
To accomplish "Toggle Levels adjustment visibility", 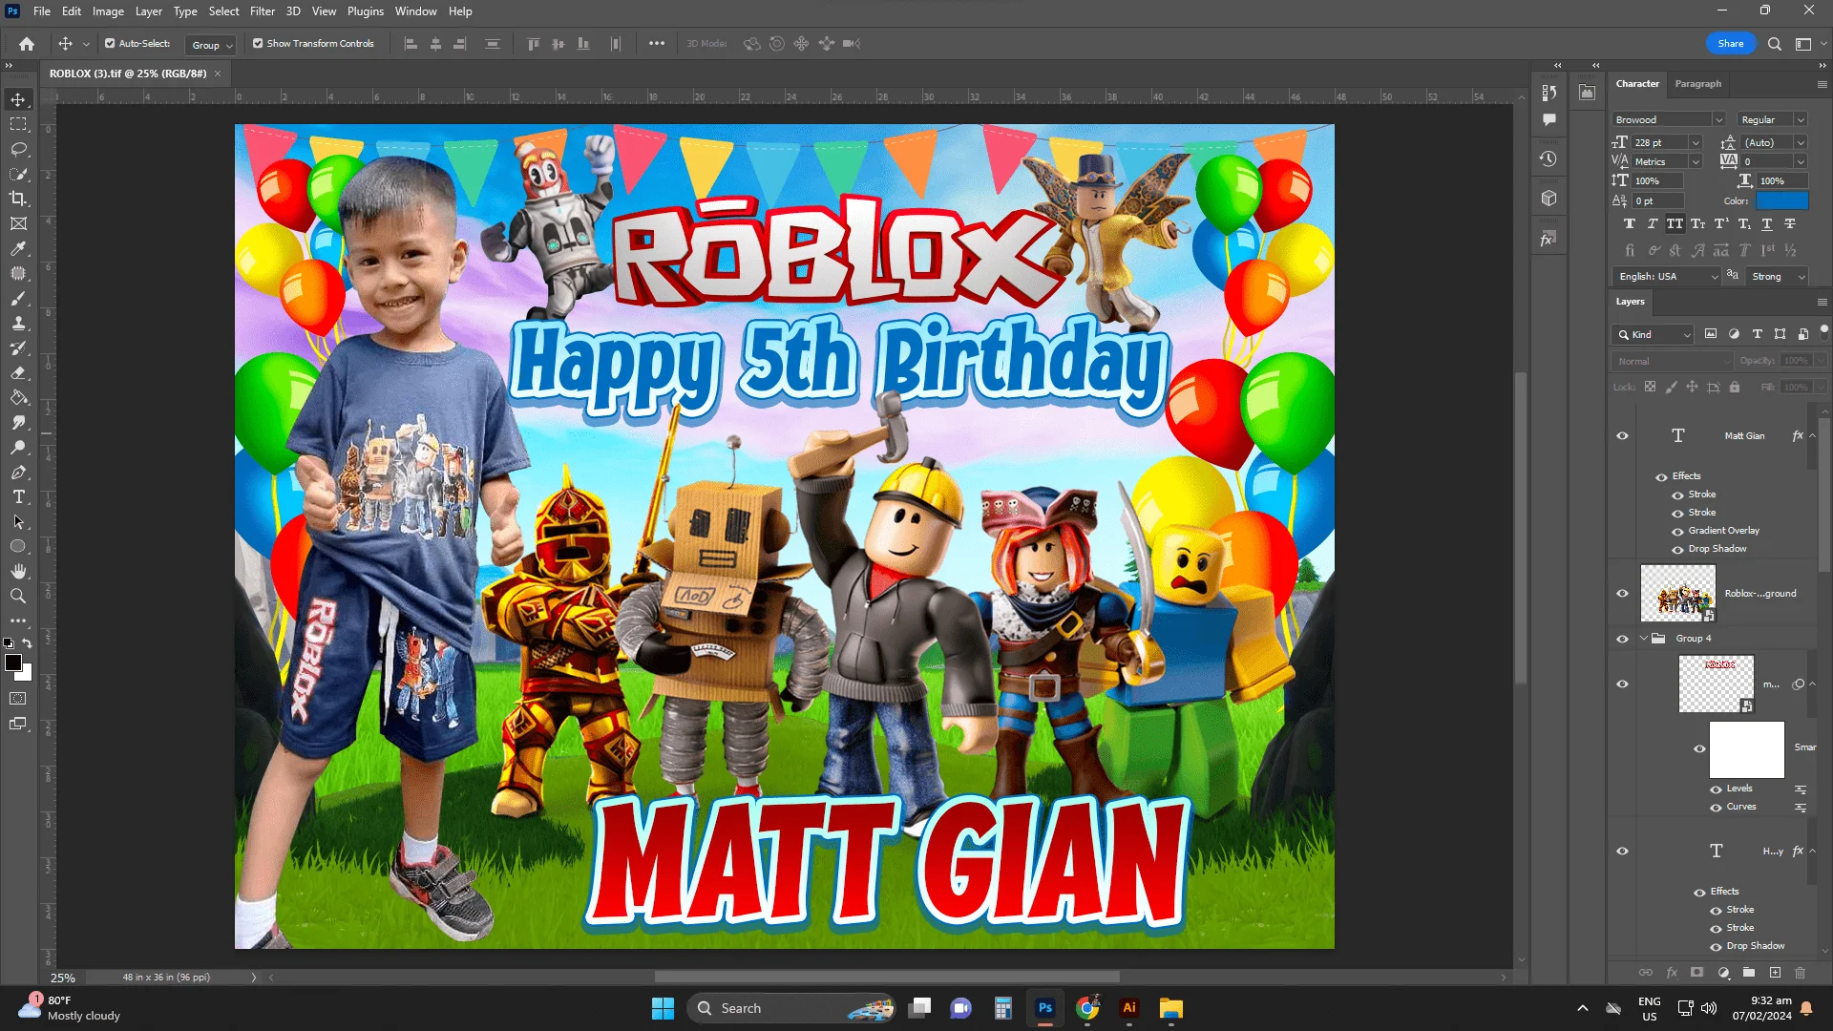I will 1716,789.
